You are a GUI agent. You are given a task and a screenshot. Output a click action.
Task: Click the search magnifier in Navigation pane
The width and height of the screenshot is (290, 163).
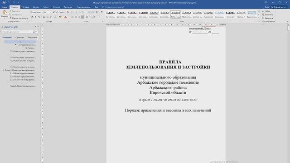(34, 32)
